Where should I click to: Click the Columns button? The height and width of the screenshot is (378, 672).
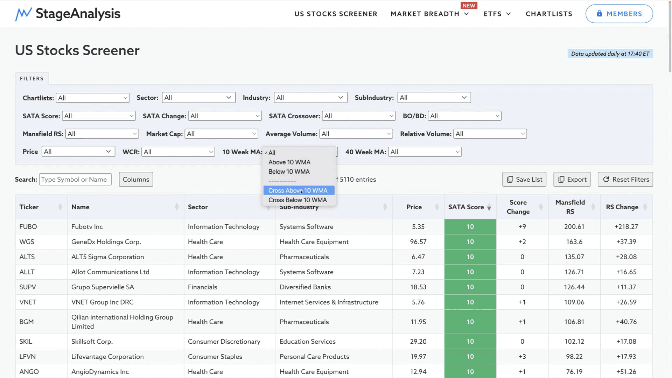click(x=136, y=180)
